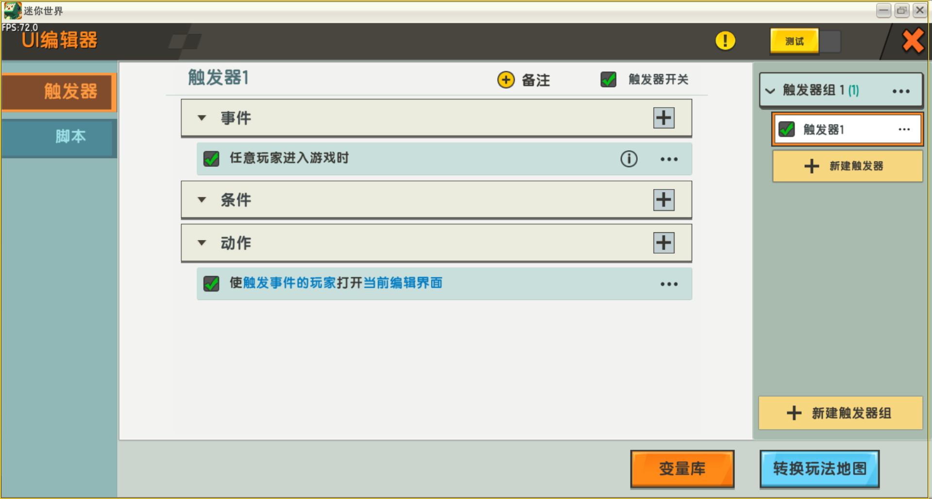Uncheck the 任意玩家进入游戏时 event checkbox

(211, 159)
